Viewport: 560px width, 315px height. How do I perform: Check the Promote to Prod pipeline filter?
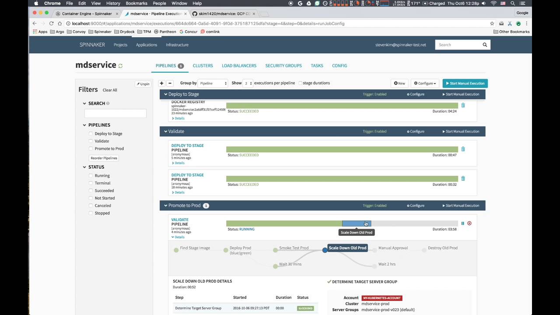[91, 148]
